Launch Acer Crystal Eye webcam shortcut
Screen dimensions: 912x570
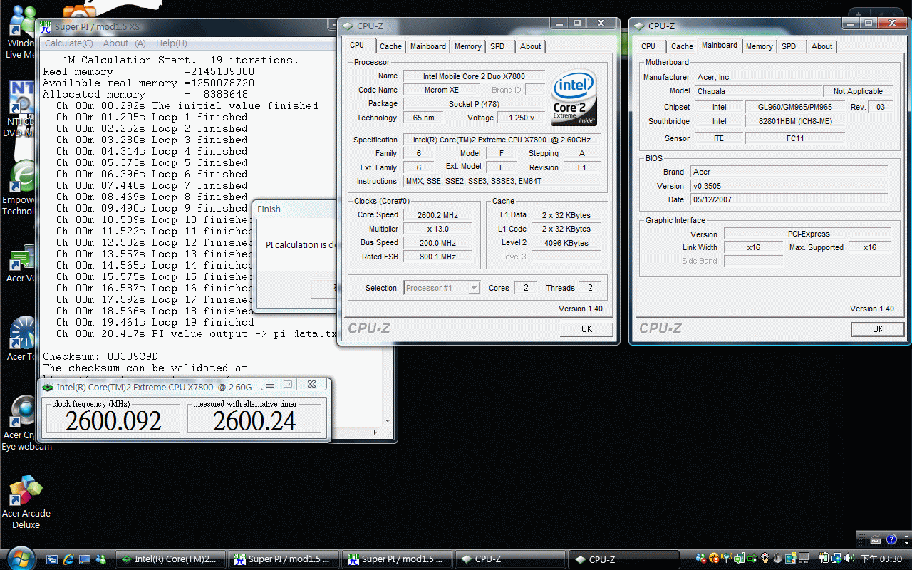pos(25,422)
